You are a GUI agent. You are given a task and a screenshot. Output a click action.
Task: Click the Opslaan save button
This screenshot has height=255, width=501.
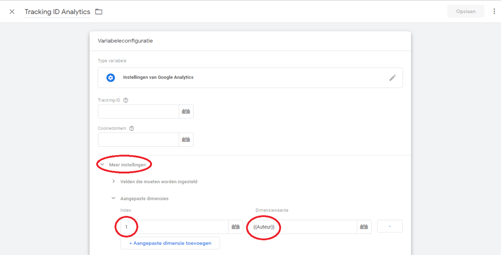click(466, 11)
